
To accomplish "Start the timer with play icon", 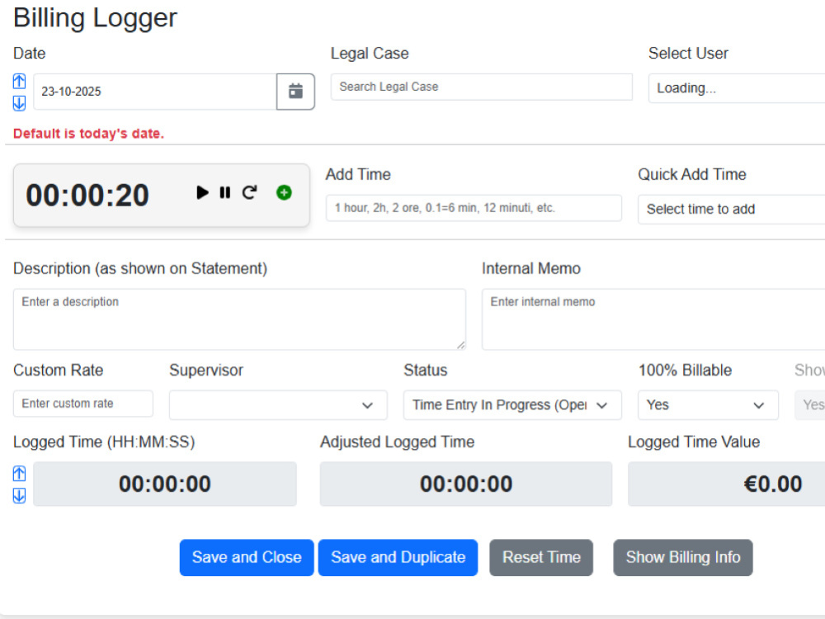I will point(202,192).
